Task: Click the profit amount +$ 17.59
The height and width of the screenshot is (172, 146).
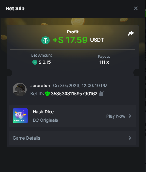Action: 70,40
